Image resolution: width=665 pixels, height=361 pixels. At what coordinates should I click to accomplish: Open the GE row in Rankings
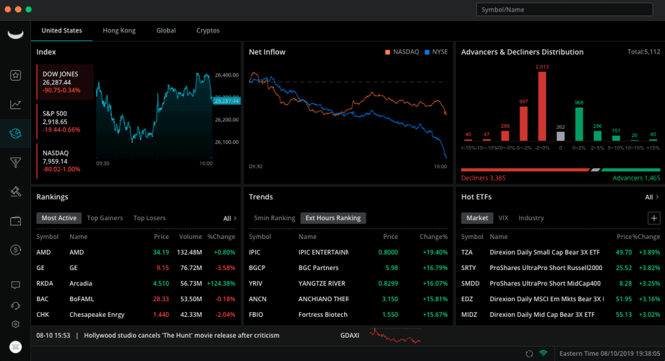click(136, 268)
